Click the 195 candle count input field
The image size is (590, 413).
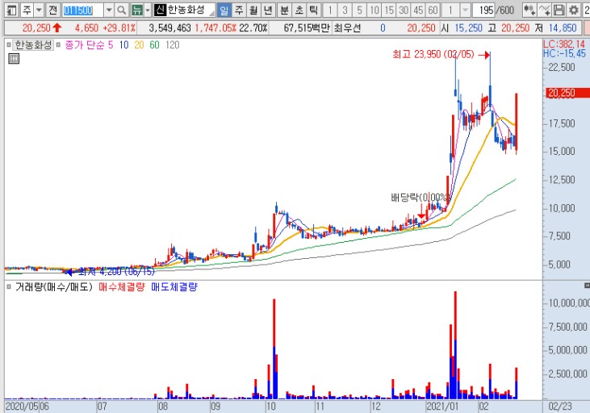(483, 10)
